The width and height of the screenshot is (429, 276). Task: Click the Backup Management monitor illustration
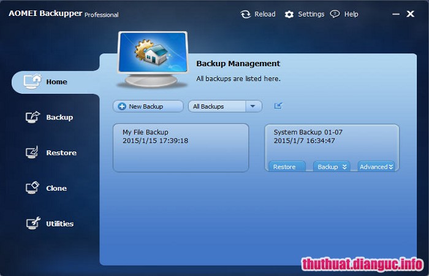point(153,59)
